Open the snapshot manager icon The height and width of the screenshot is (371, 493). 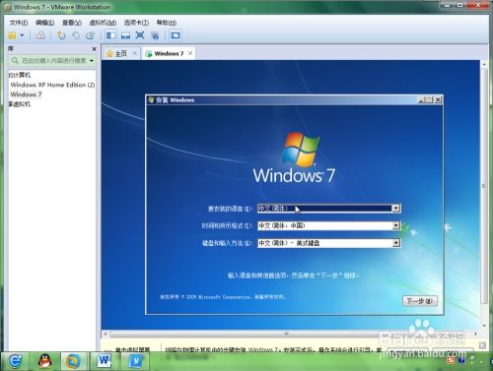point(90,35)
